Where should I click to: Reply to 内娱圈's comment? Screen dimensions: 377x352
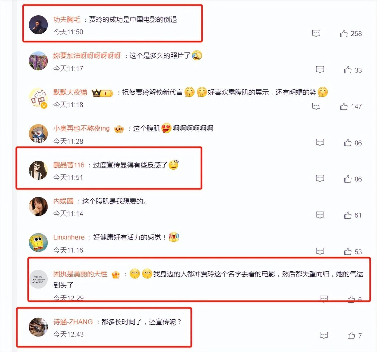tap(320, 215)
